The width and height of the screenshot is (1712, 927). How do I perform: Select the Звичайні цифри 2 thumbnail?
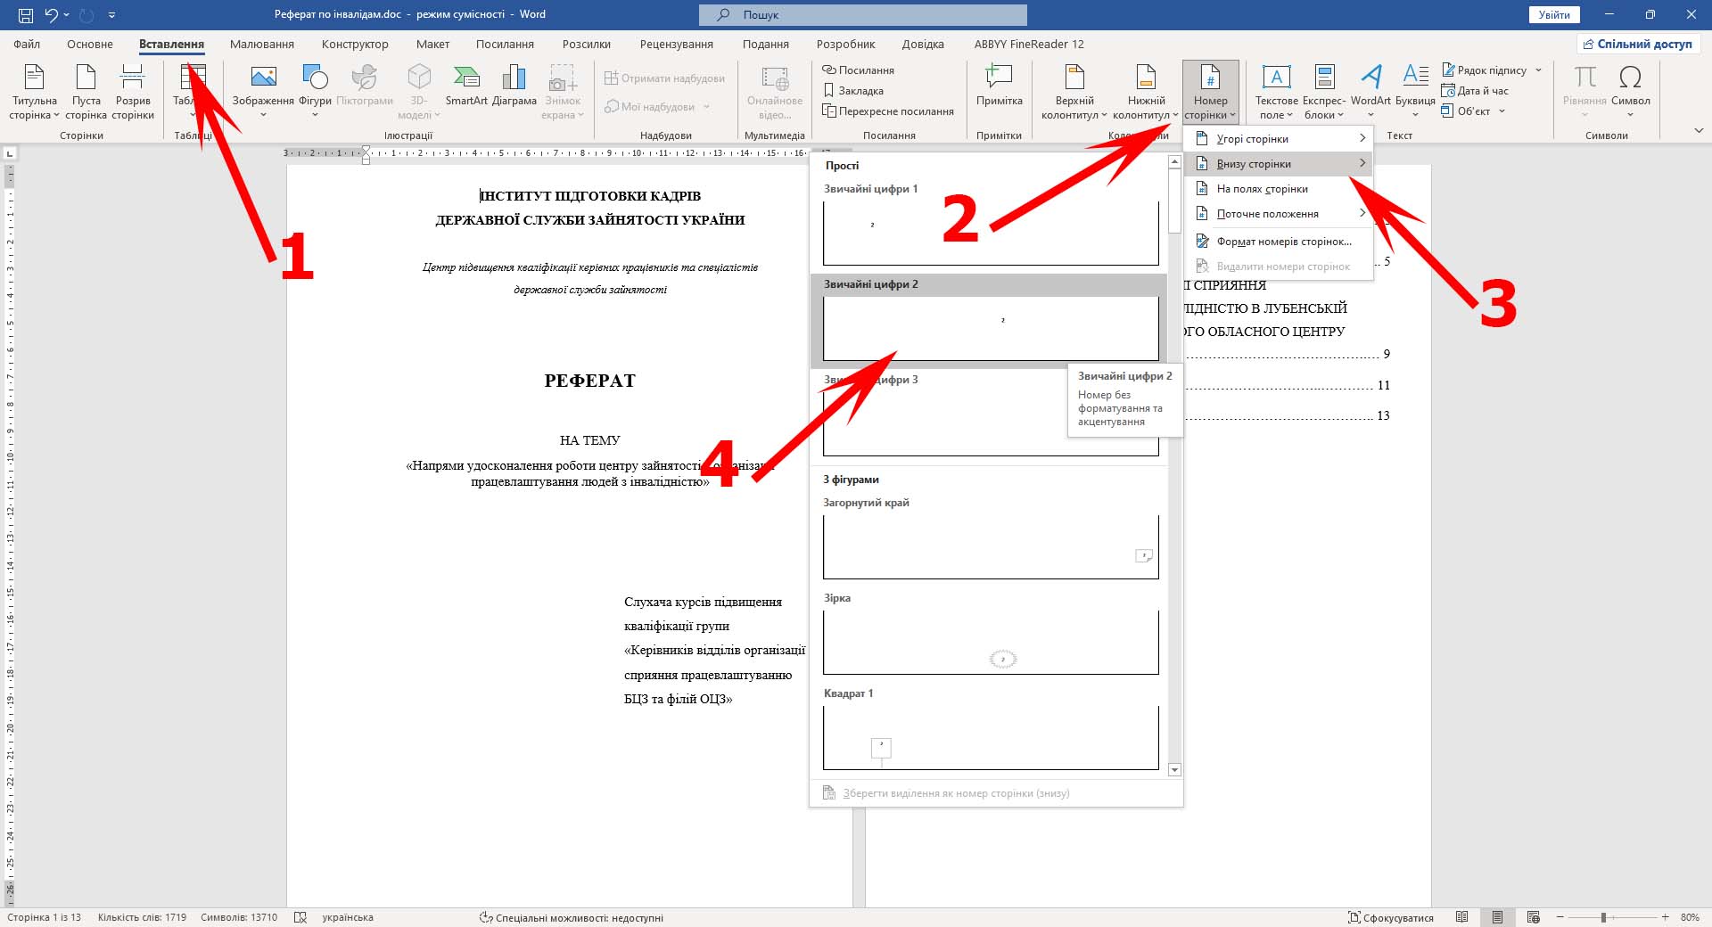(x=991, y=328)
